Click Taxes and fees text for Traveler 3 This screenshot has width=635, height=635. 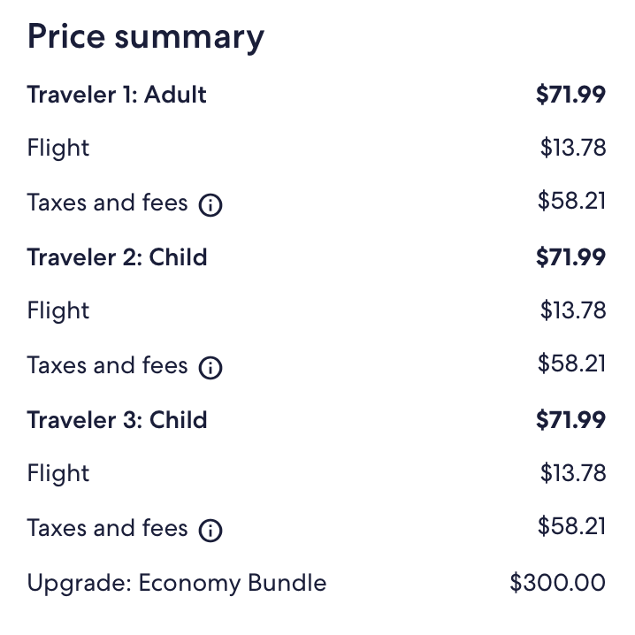coord(107,528)
